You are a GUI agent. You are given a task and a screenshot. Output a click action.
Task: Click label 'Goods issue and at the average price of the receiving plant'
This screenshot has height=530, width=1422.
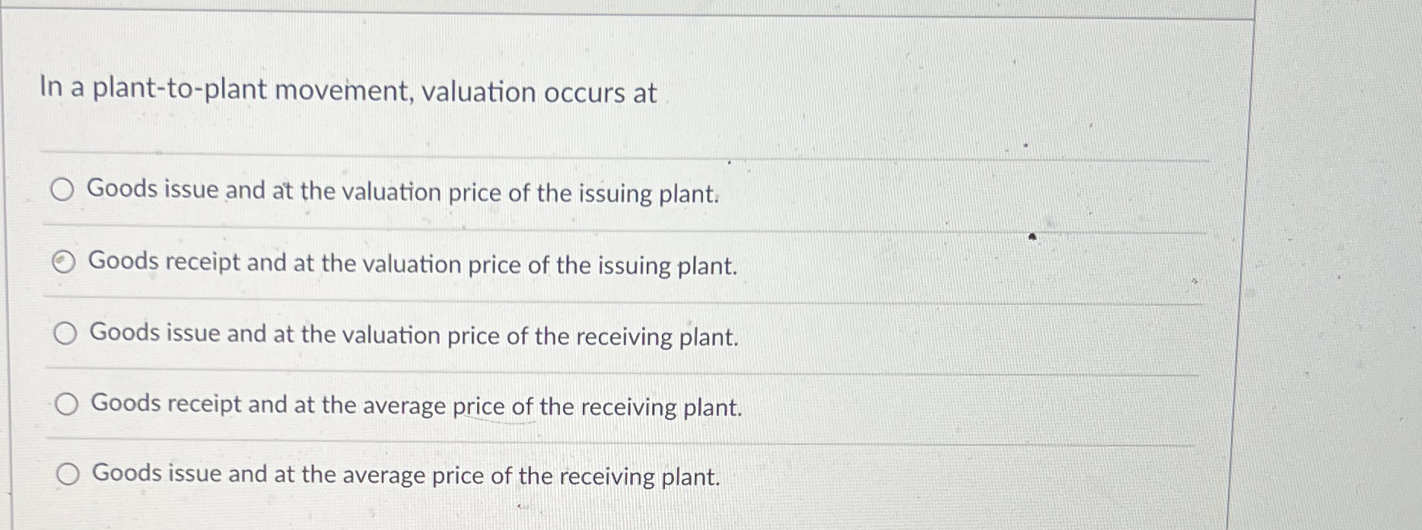click(x=406, y=475)
